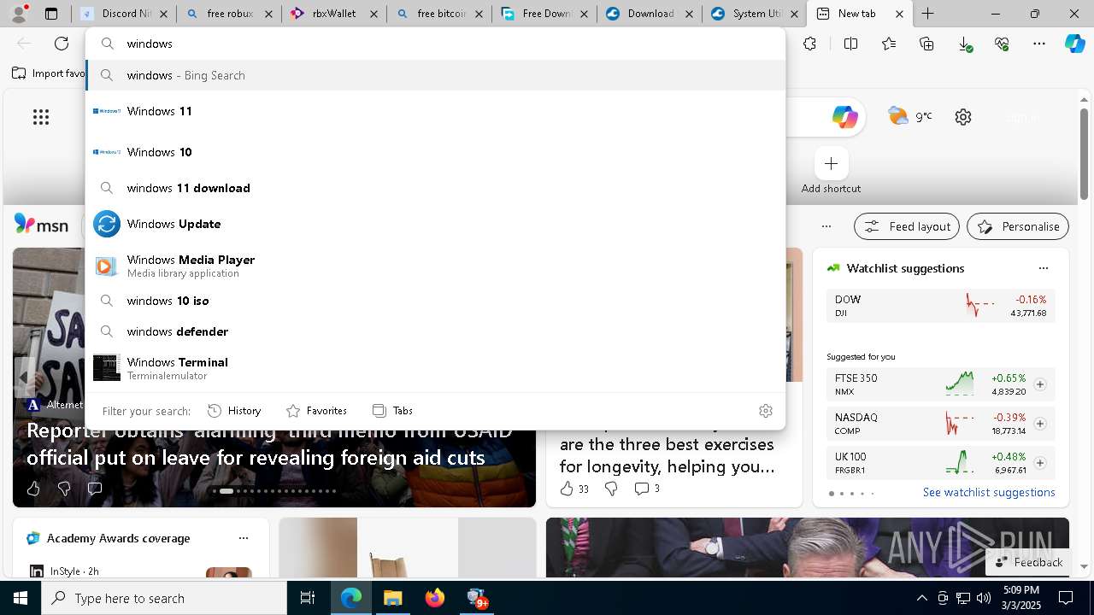
Task: Filter search by History
Action: [x=234, y=411]
